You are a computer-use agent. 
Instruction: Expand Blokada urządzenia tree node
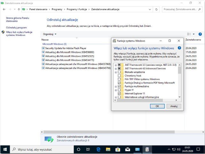(x=116, y=72)
